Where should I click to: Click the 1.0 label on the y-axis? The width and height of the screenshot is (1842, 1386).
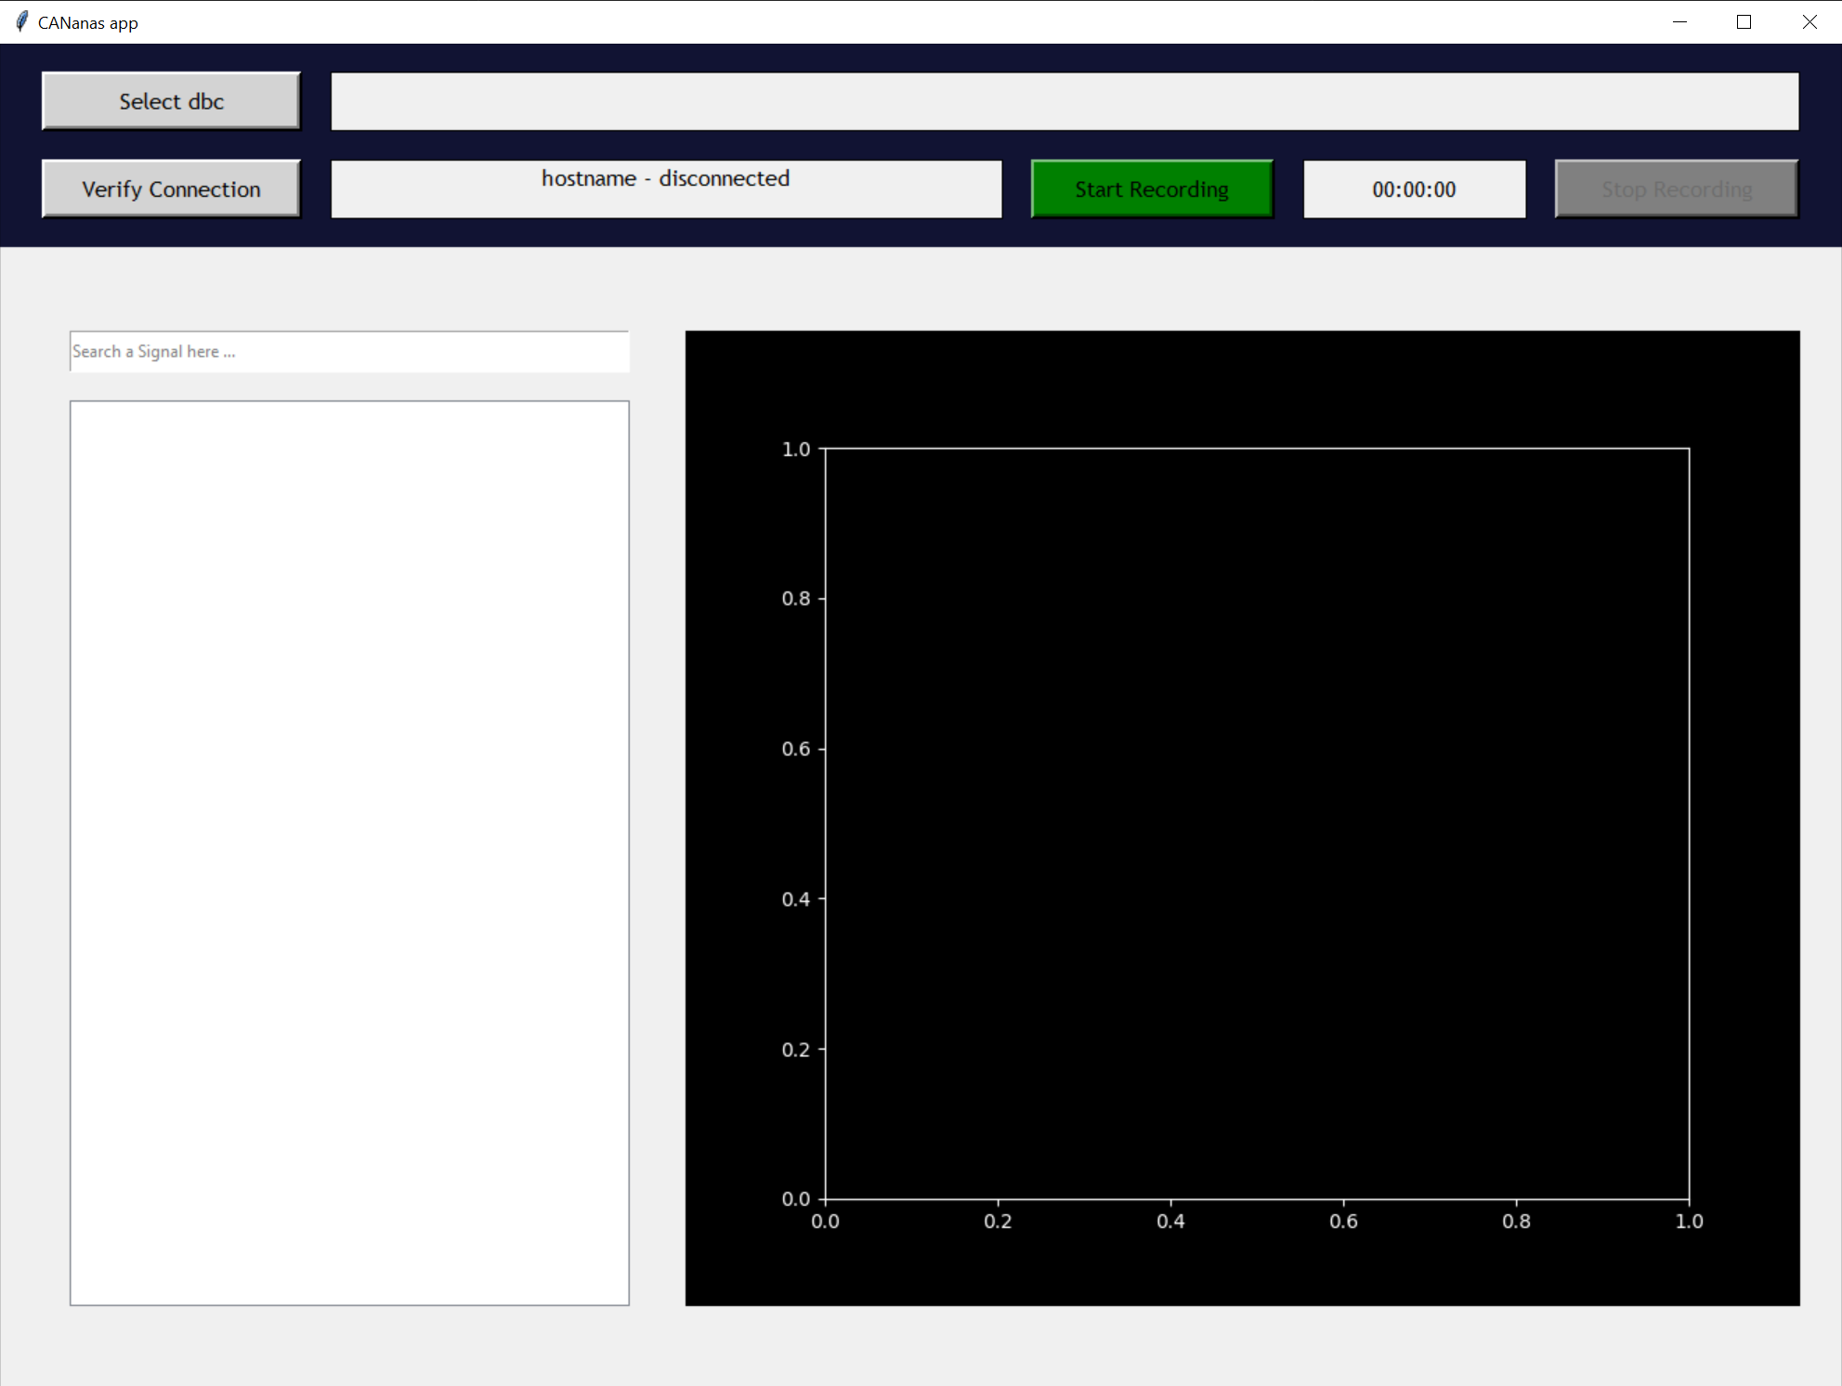click(x=797, y=450)
